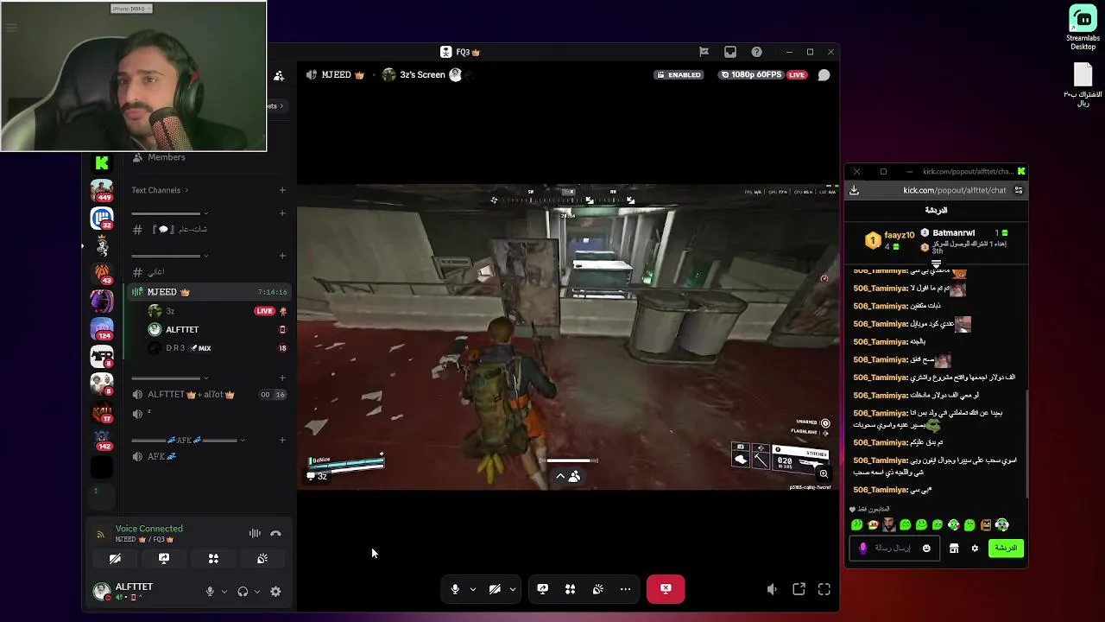Toggle camera in the call control bar

coord(495,589)
